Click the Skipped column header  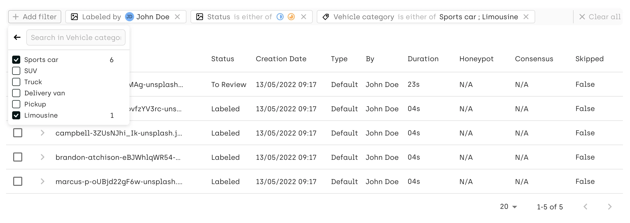tap(590, 59)
